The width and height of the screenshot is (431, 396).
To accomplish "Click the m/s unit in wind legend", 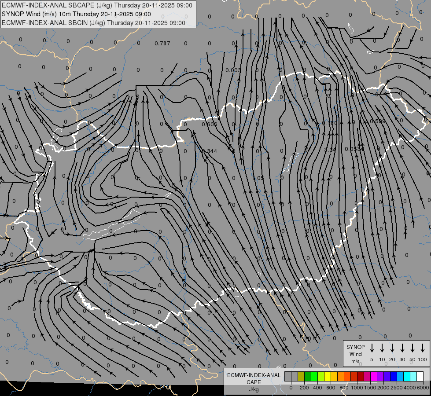I will tap(355, 361).
